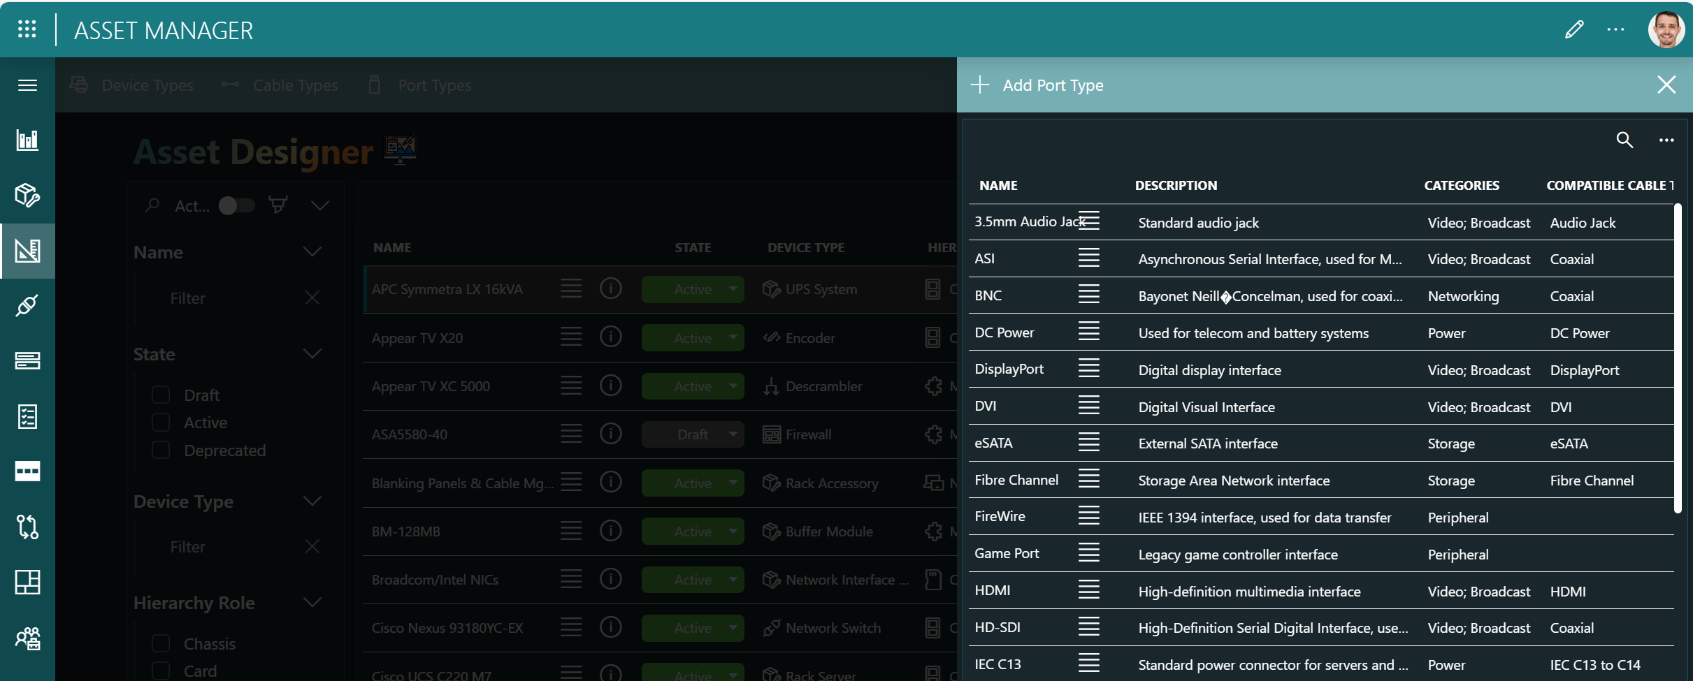The image size is (1693, 681).
Task: Open the app launcher grid icon
Action: (27, 29)
